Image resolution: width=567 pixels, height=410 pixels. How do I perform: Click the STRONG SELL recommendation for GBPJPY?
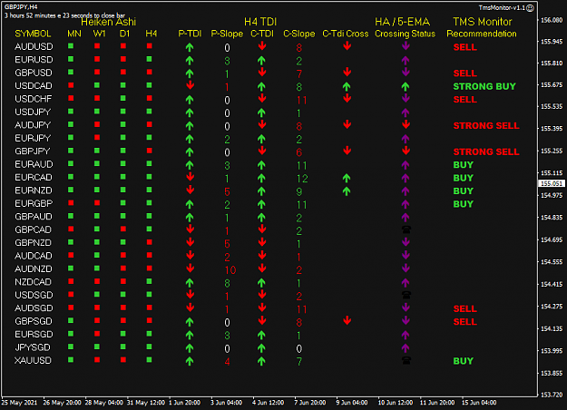[x=486, y=151]
